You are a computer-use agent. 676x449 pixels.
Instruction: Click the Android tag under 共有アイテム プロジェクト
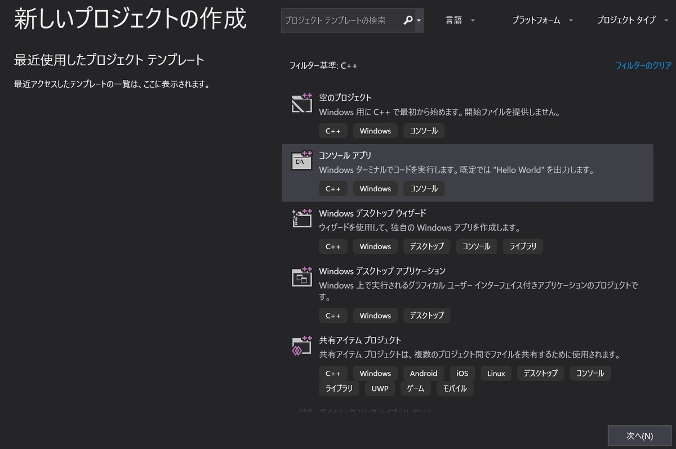pyautogui.click(x=424, y=374)
